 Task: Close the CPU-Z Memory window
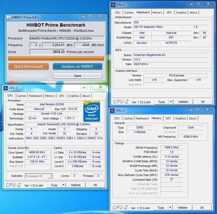click(207, 110)
